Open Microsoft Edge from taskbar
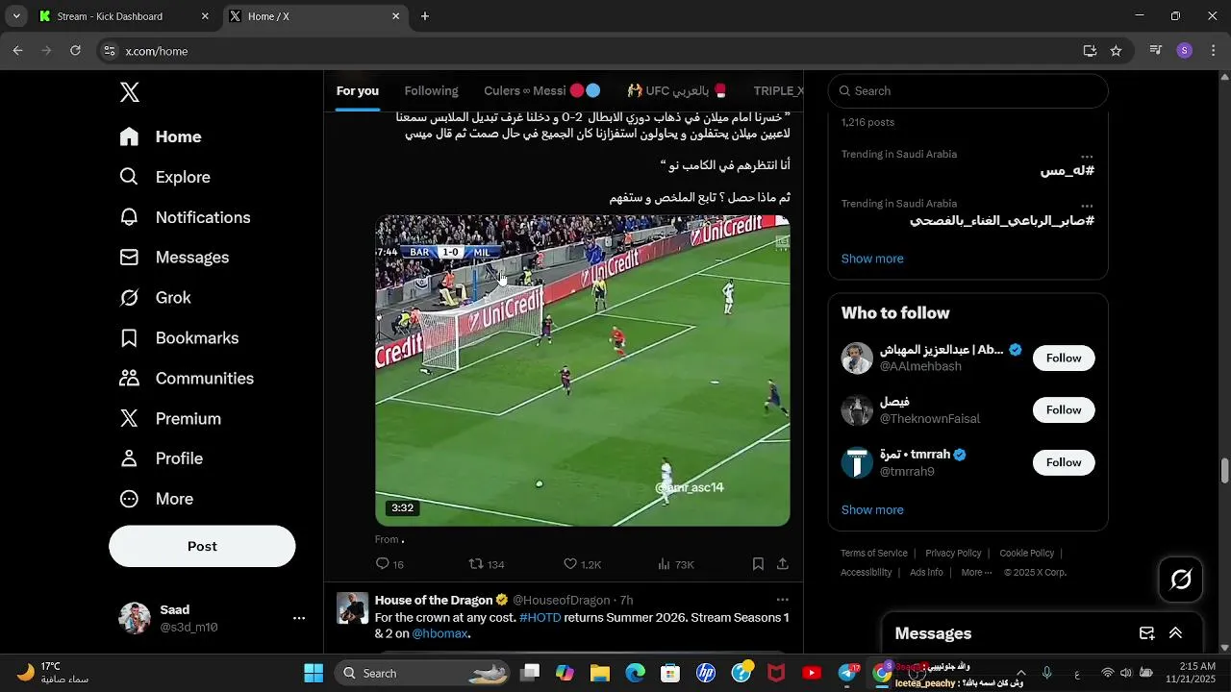The image size is (1231, 692). click(635, 673)
